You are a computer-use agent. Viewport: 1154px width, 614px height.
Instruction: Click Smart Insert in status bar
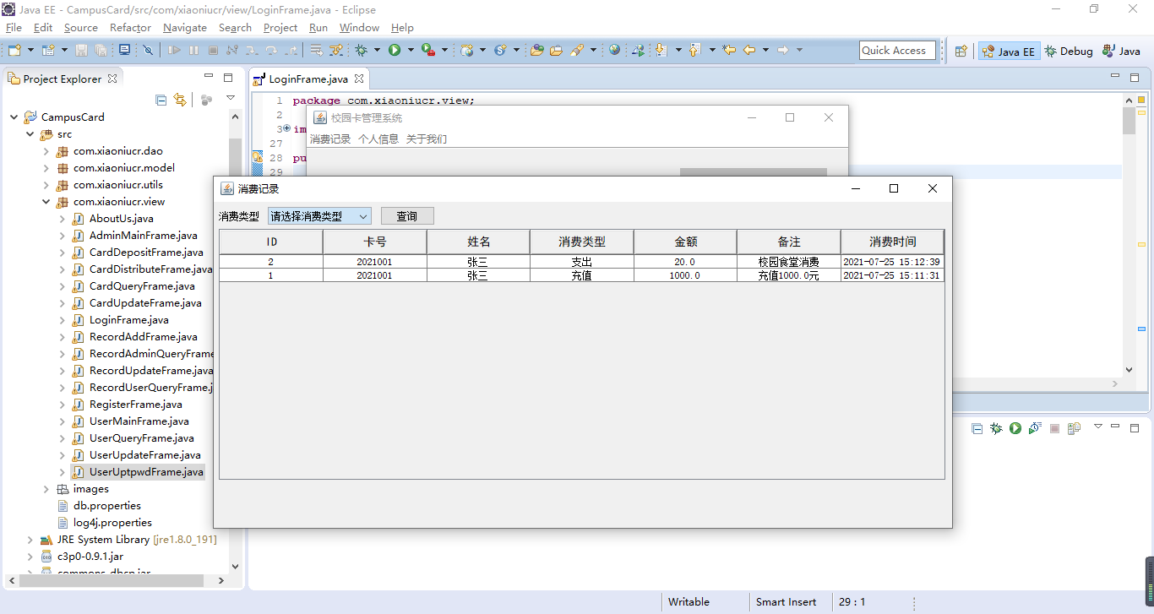[x=786, y=602]
